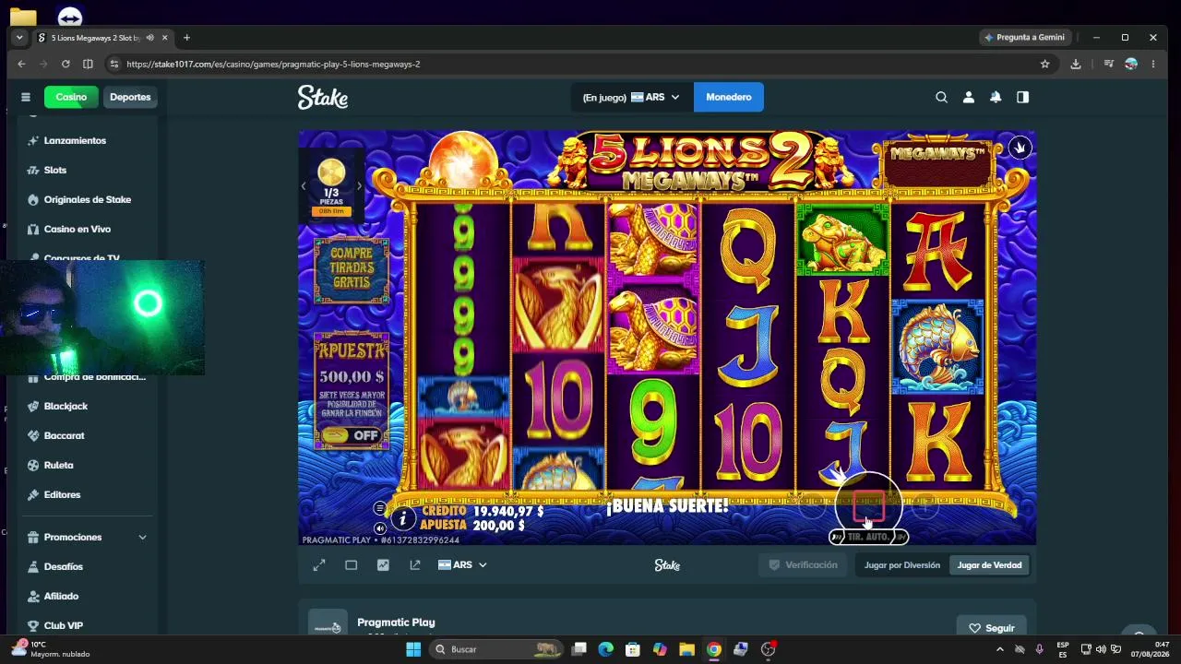Go back to the previous page
1181x664 pixels.
tap(21, 64)
